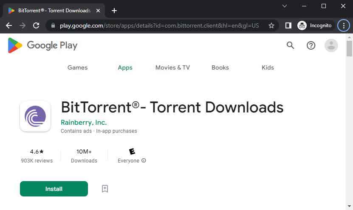Viewport: 353px width, 210px height.
Task: Click the padlock site info icon
Action: coord(53,25)
